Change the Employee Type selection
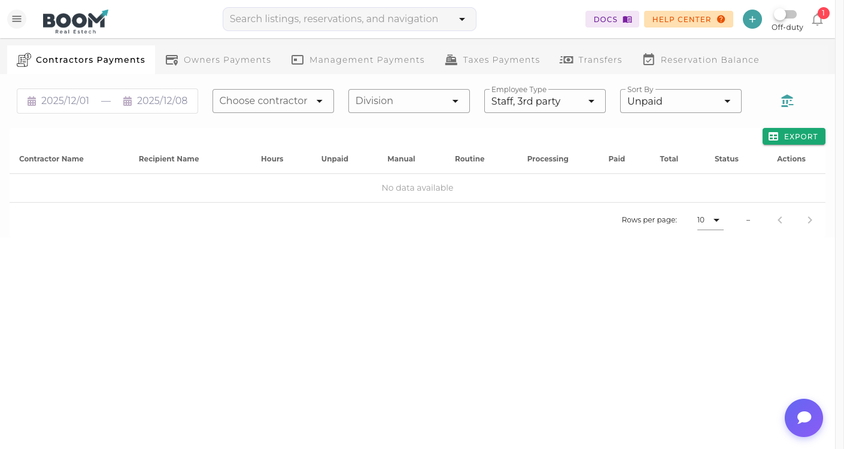Screen dimensions: 844x449 click(544, 100)
